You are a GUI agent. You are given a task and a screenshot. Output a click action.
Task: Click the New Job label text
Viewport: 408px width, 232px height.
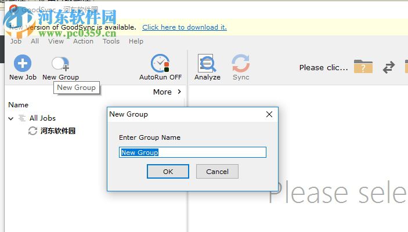coord(23,77)
